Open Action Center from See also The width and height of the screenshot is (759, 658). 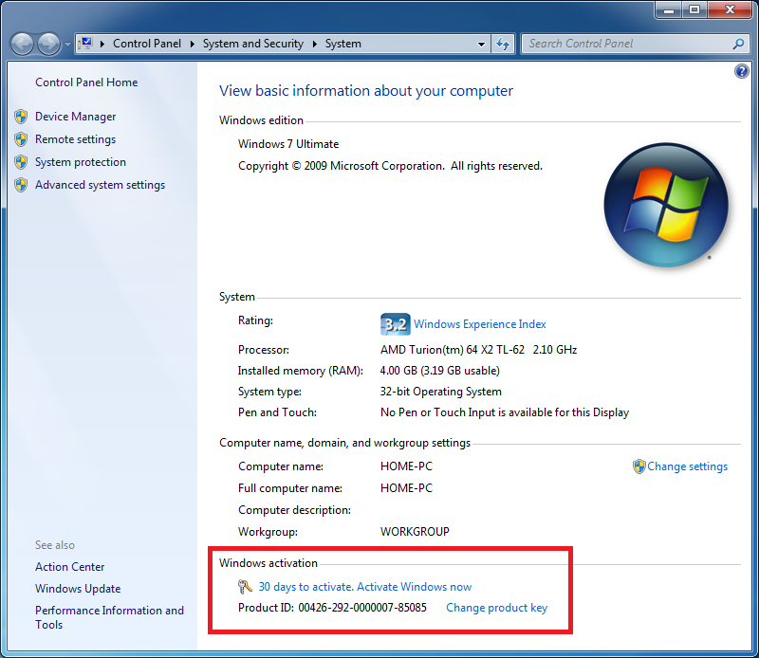point(69,566)
